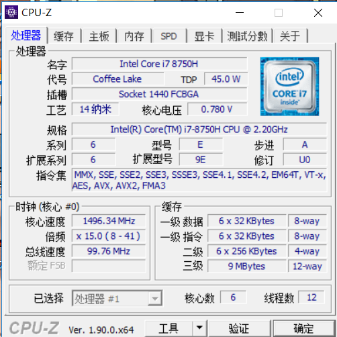Click the 确定 button
337x337 pixels.
(x=303, y=328)
